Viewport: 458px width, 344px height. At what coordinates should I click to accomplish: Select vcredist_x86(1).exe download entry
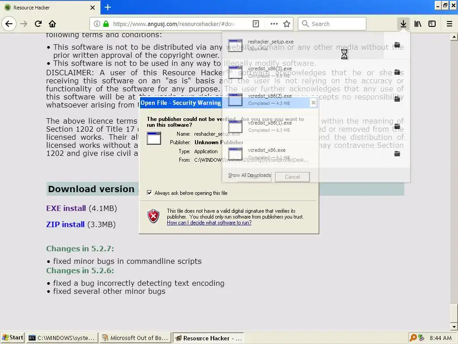point(303,127)
